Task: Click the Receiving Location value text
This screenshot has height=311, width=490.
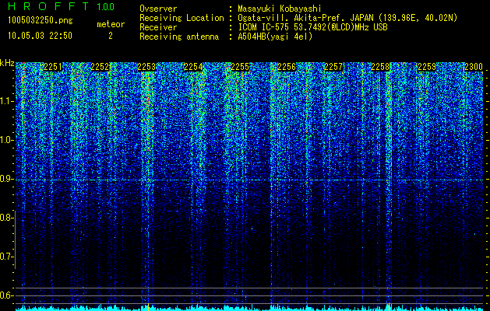Action: tap(347, 18)
